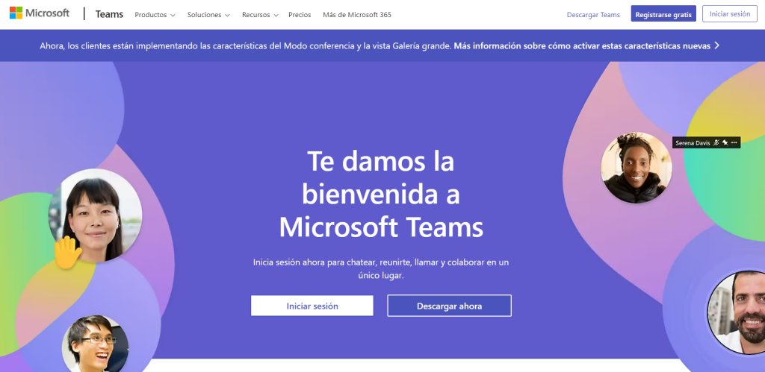
Task: Open the three-dots menu beside Serena Davis
Action: (734, 142)
